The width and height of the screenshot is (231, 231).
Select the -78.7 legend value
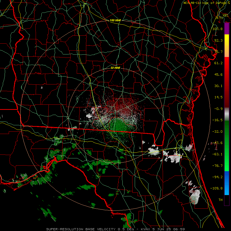[217, 166]
